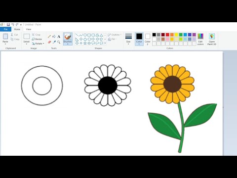Select the Magnifier tool

click(59, 42)
